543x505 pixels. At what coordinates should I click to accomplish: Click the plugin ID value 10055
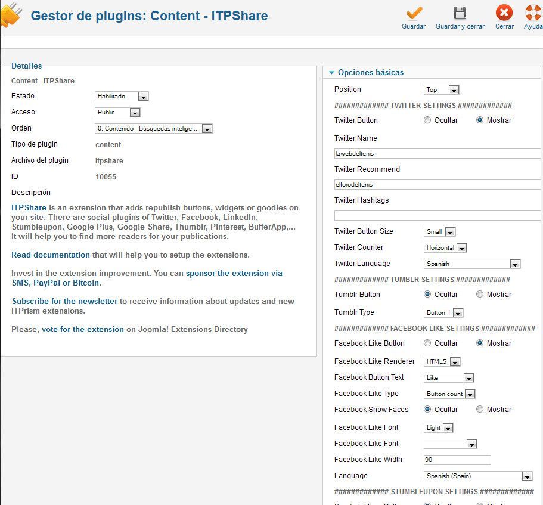(x=106, y=177)
